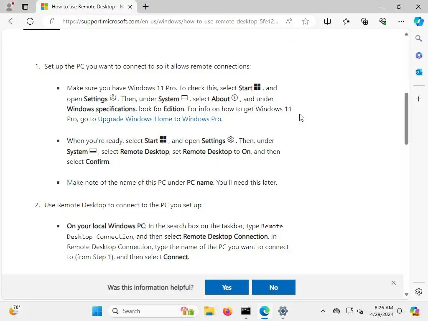Follow Upgrade Windows Home to Windows Pro link

pyautogui.click(x=160, y=119)
